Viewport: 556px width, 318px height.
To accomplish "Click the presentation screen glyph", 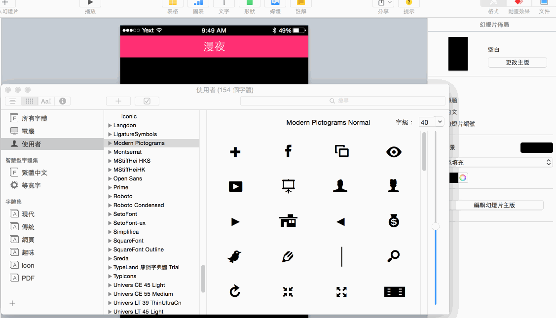I will pos(288,186).
